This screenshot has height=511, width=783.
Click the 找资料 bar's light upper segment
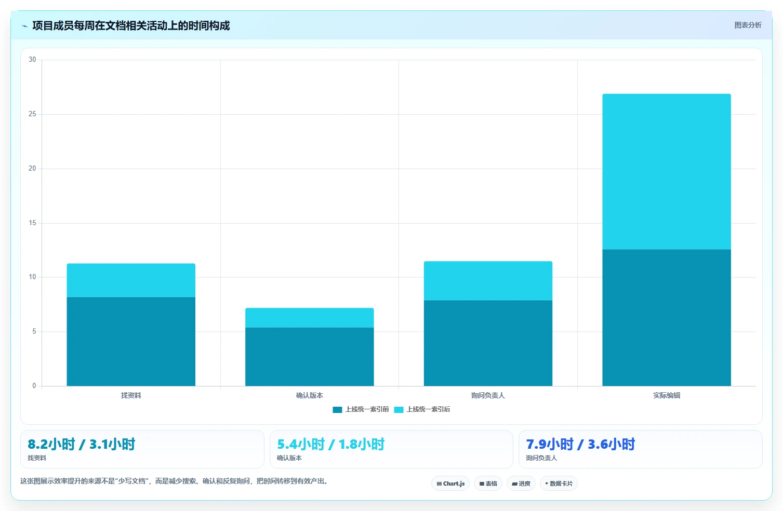point(131,280)
